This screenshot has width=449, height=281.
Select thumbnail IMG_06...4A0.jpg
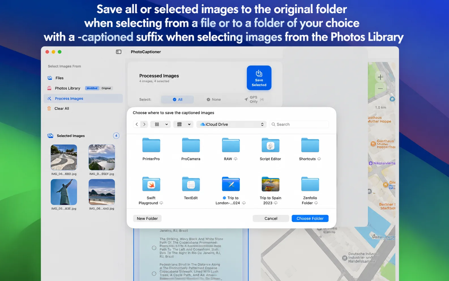tap(102, 192)
